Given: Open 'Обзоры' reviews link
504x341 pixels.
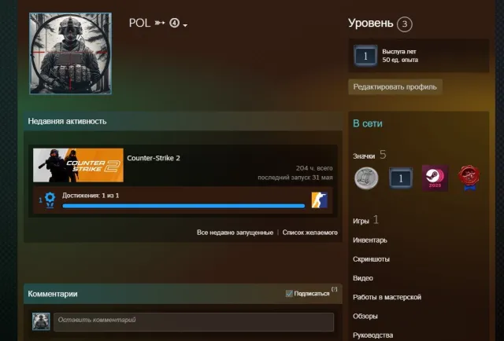Looking at the screenshot, I should click(x=365, y=317).
